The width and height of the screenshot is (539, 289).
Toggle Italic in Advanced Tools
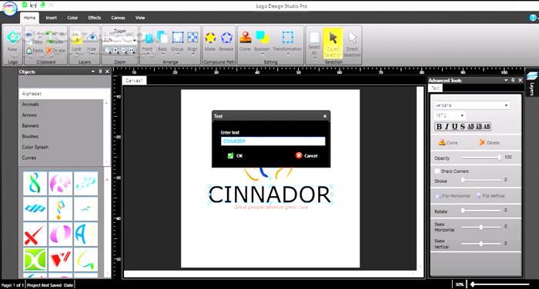tap(447, 127)
